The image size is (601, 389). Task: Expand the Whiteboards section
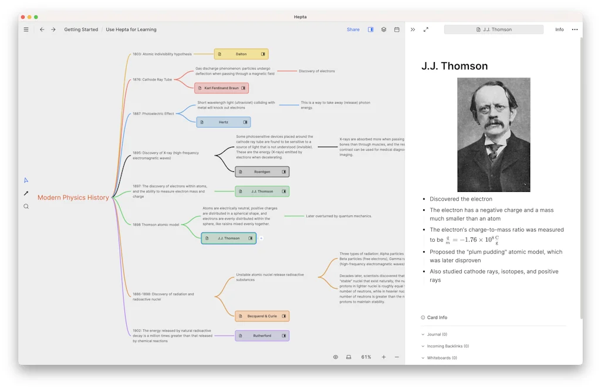coord(440,358)
